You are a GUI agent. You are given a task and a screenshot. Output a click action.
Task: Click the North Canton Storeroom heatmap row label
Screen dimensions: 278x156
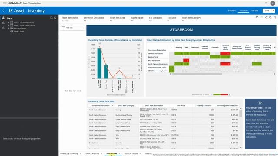point(158,64)
